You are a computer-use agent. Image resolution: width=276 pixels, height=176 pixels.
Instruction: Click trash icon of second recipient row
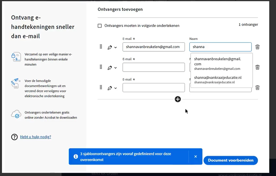coord(257,67)
